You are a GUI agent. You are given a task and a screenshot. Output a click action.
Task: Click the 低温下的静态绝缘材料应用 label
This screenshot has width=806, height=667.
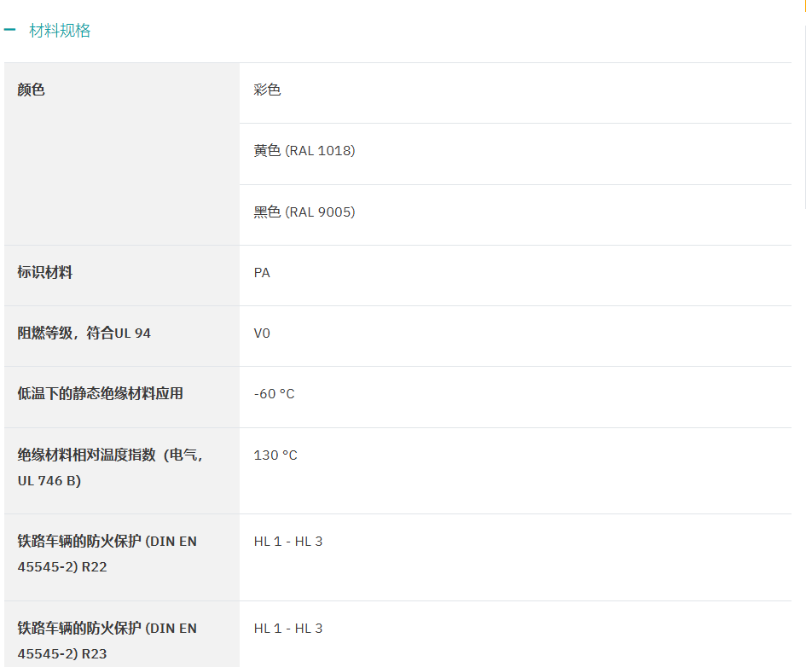pos(101,393)
